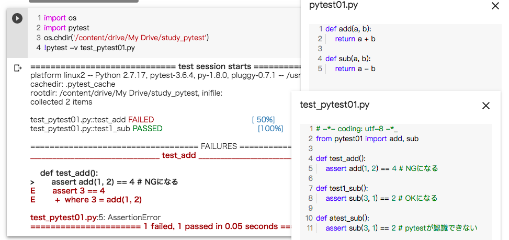Close the pytest01.py file panel

click(x=495, y=6)
